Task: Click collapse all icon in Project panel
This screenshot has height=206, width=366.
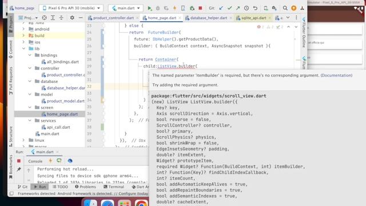Action: [61, 18]
